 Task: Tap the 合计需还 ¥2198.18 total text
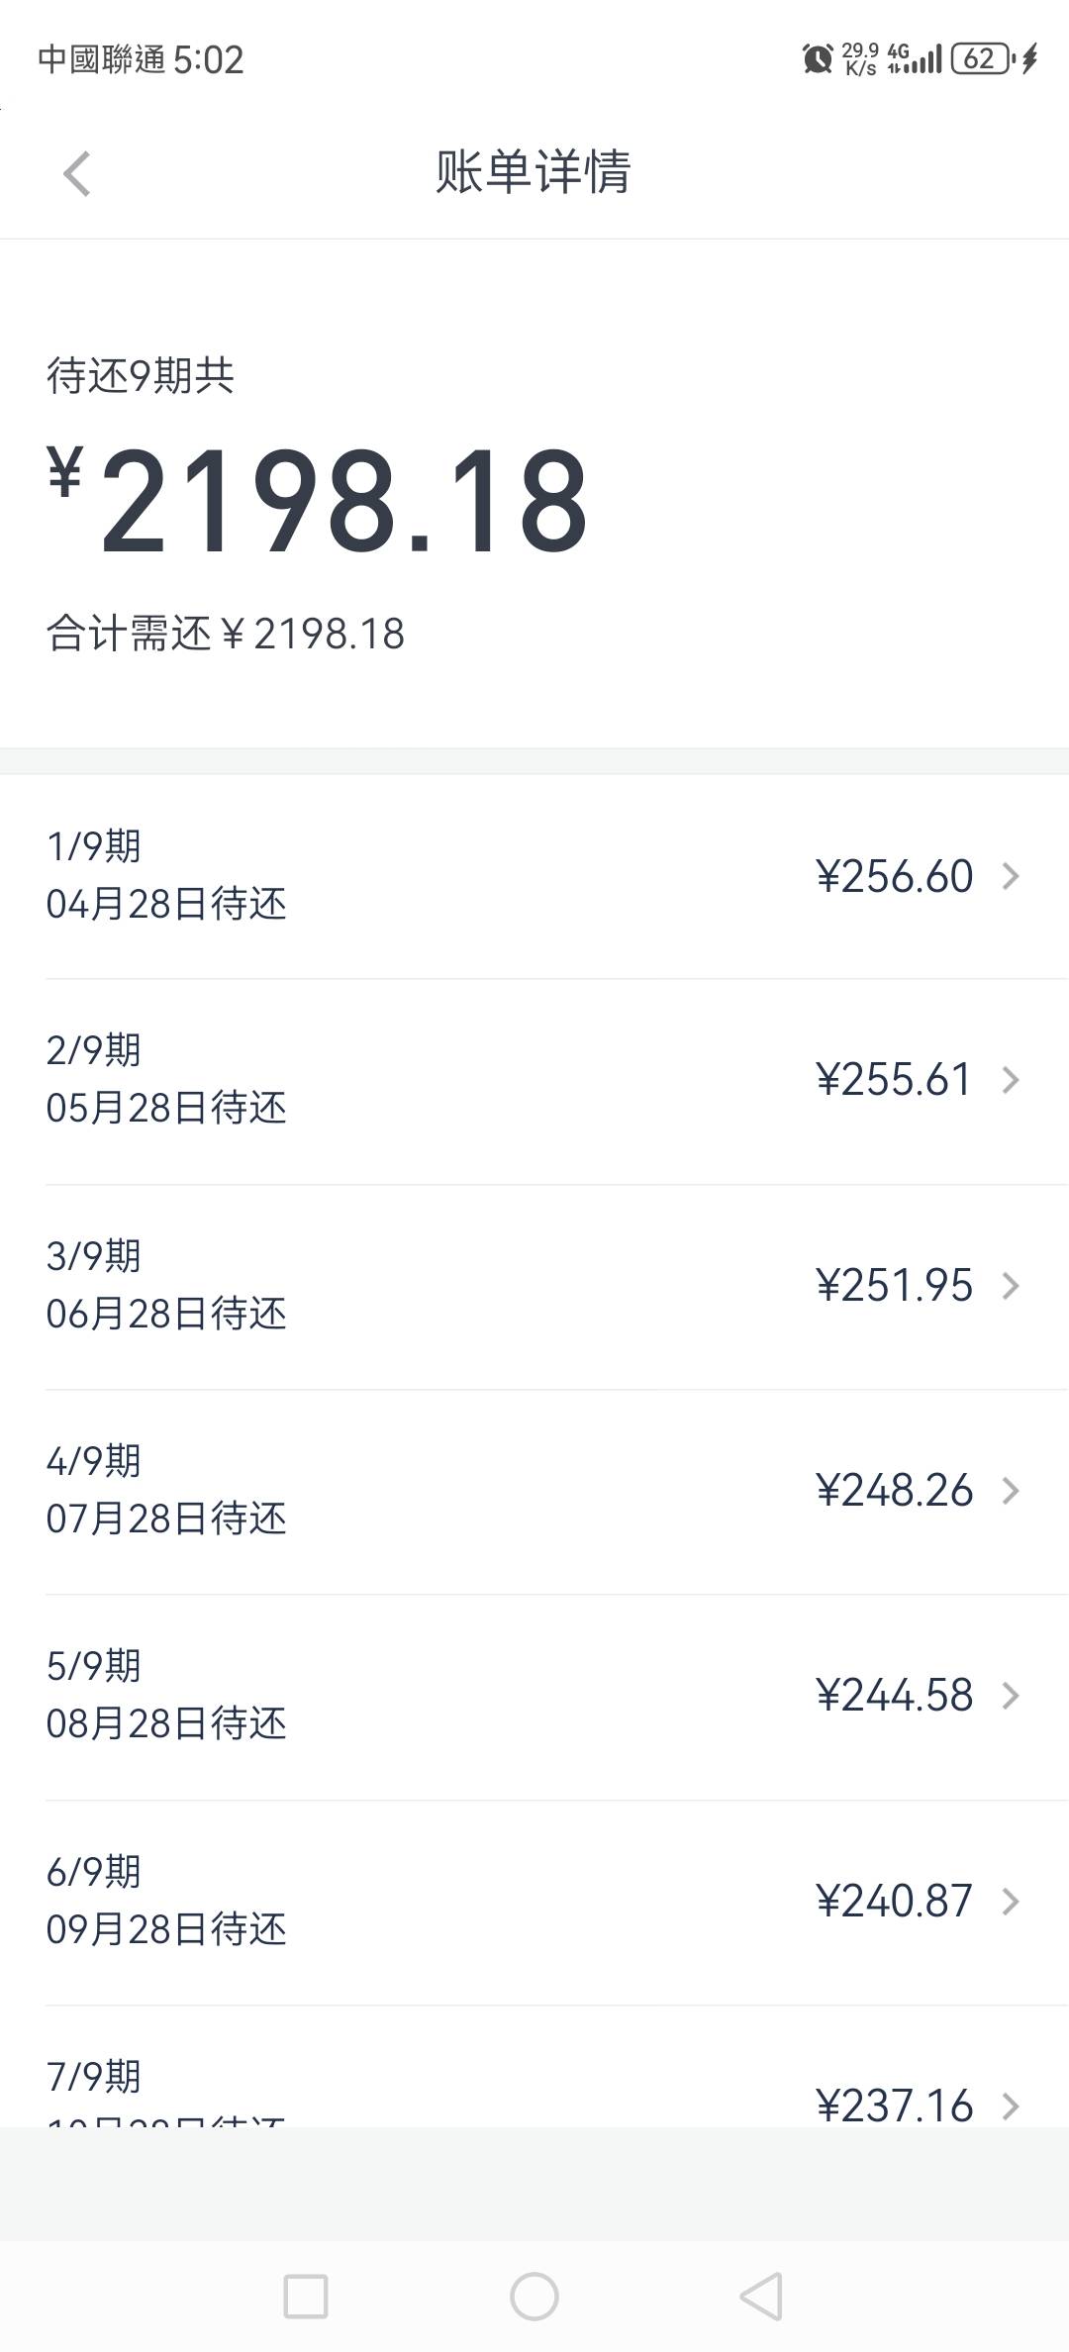[226, 635]
